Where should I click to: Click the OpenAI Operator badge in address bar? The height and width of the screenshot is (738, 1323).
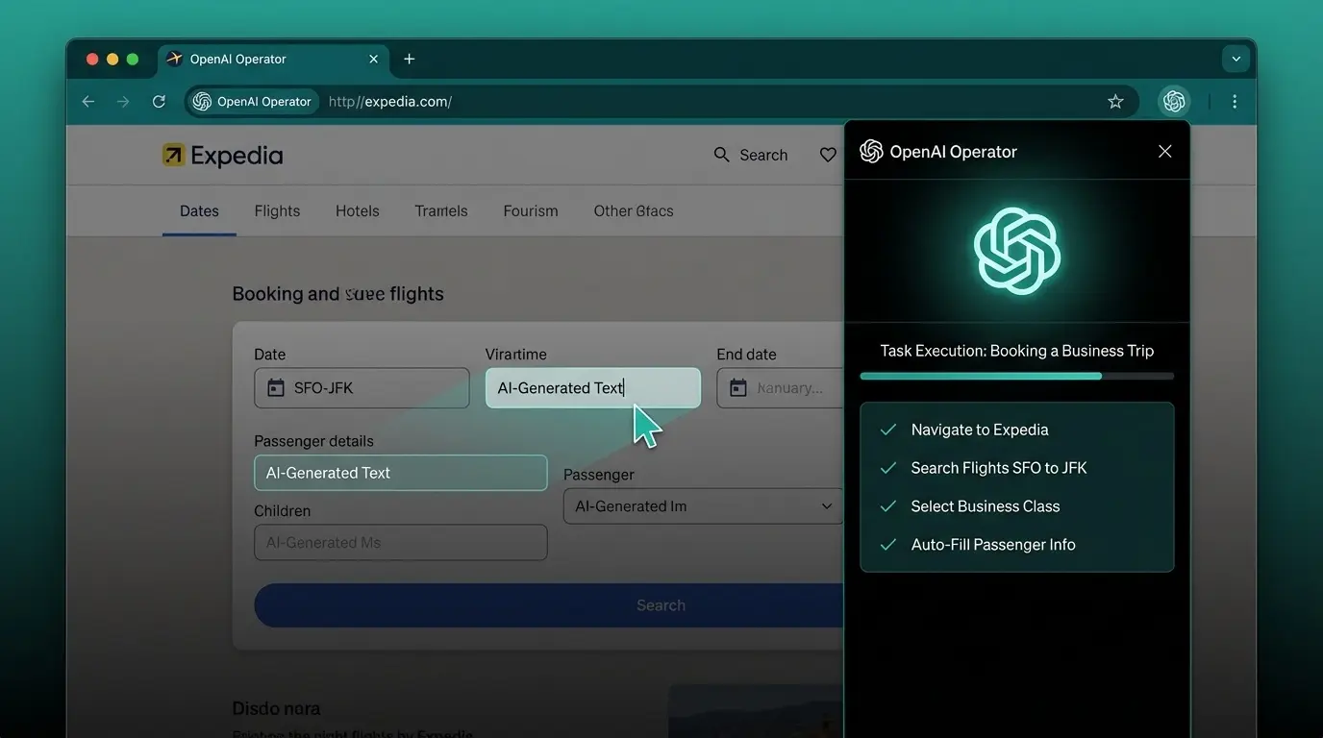pyautogui.click(x=252, y=101)
